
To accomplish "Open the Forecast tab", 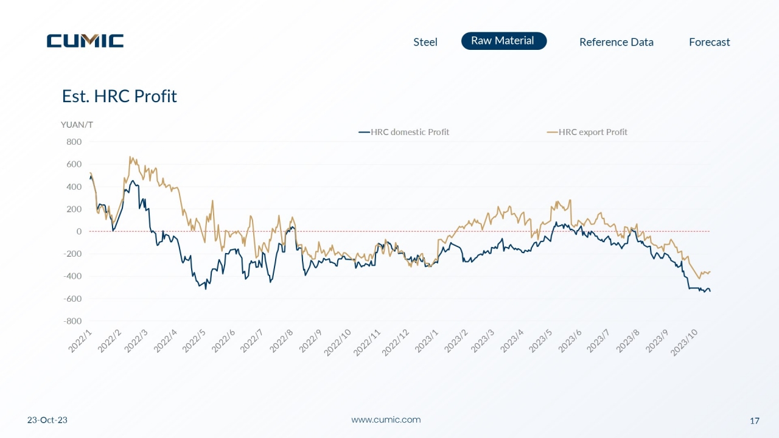I will (710, 42).
